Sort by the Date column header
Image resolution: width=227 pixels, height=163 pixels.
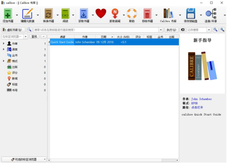pos(105,37)
